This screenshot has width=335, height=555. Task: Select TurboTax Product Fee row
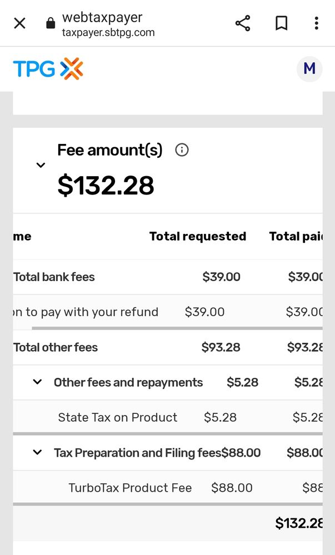[x=130, y=488]
